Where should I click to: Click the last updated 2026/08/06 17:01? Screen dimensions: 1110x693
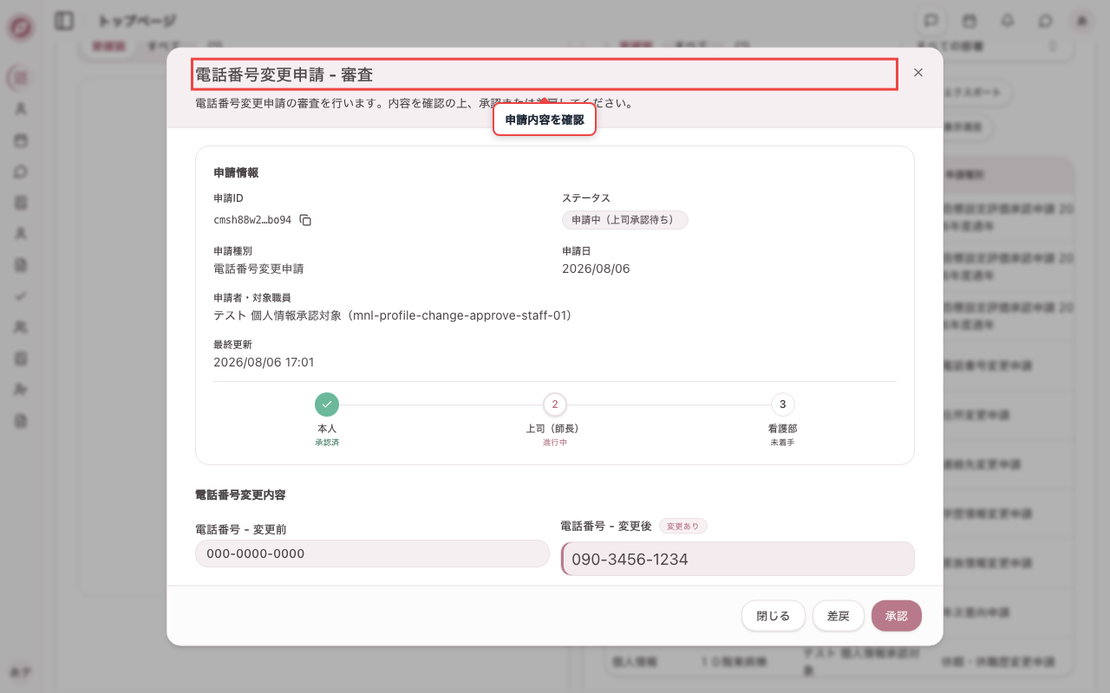[264, 362]
